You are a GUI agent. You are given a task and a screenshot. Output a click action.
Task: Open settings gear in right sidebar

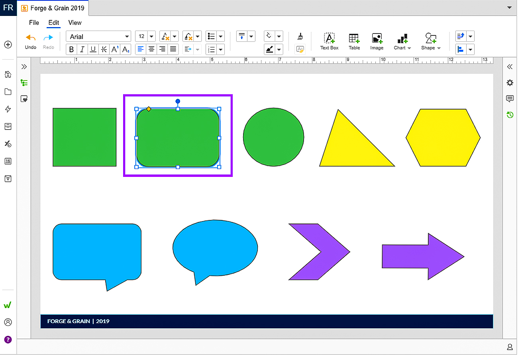click(510, 83)
